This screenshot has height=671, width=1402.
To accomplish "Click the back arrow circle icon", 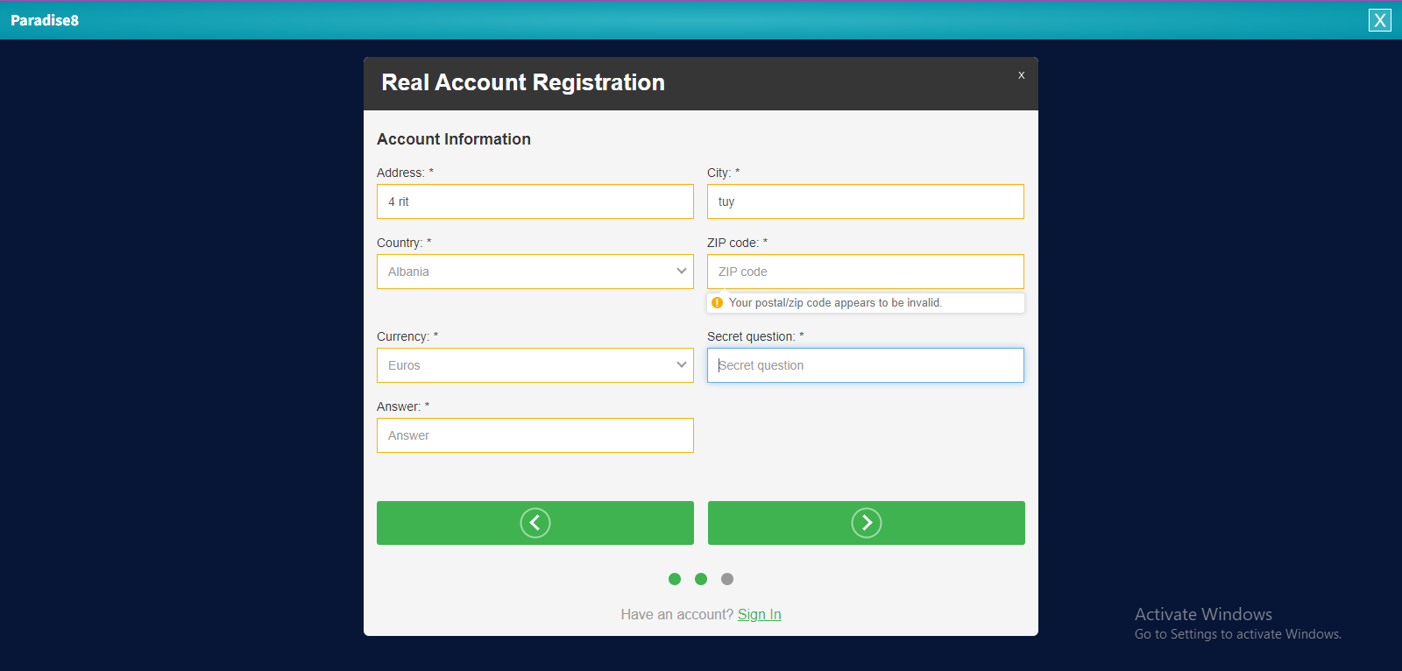I will coord(535,523).
